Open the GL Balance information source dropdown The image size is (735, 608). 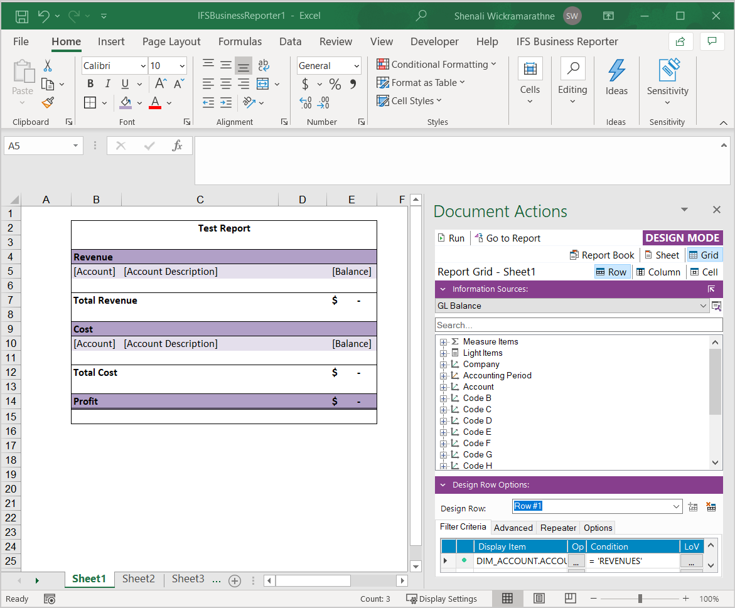(703, 306)
